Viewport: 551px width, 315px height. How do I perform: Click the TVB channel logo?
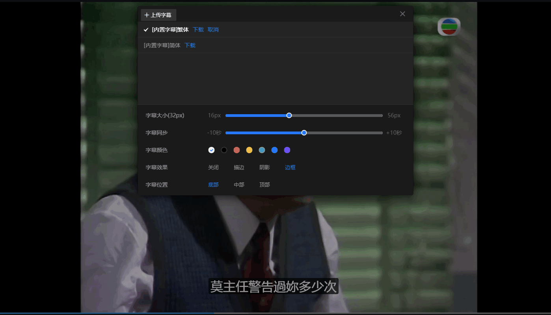click(448, 26)
